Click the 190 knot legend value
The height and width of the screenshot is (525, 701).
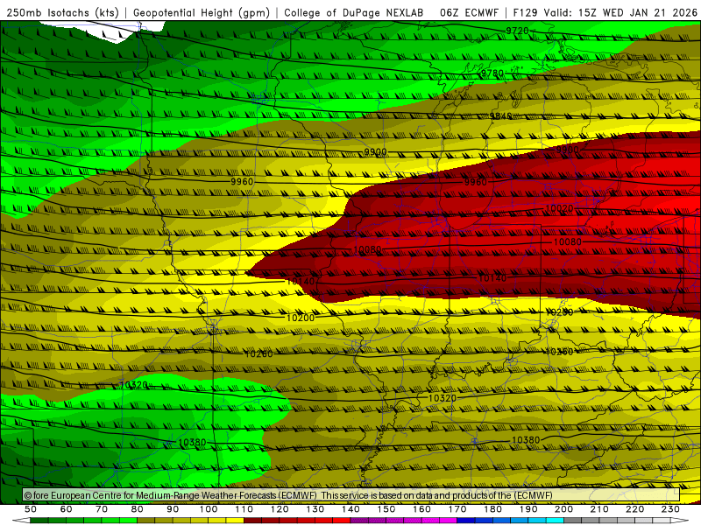(x=528, y=509)
